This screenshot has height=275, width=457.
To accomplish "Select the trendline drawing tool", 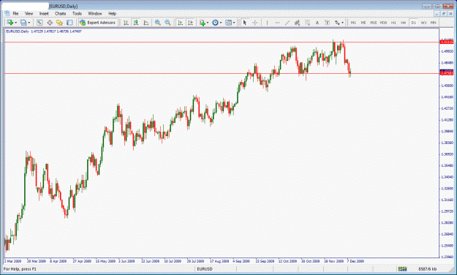I will (287, 23).
